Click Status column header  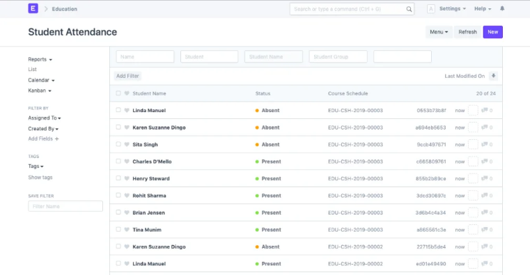coord(263,93)
